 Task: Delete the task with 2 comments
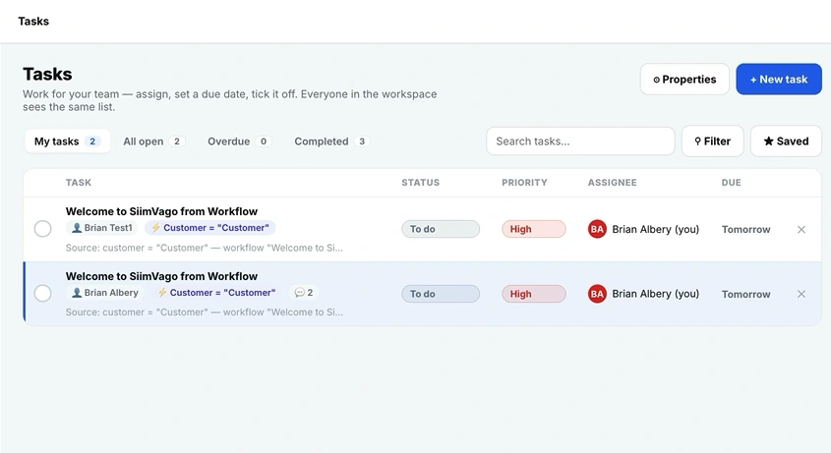click(x=801, y=294)
